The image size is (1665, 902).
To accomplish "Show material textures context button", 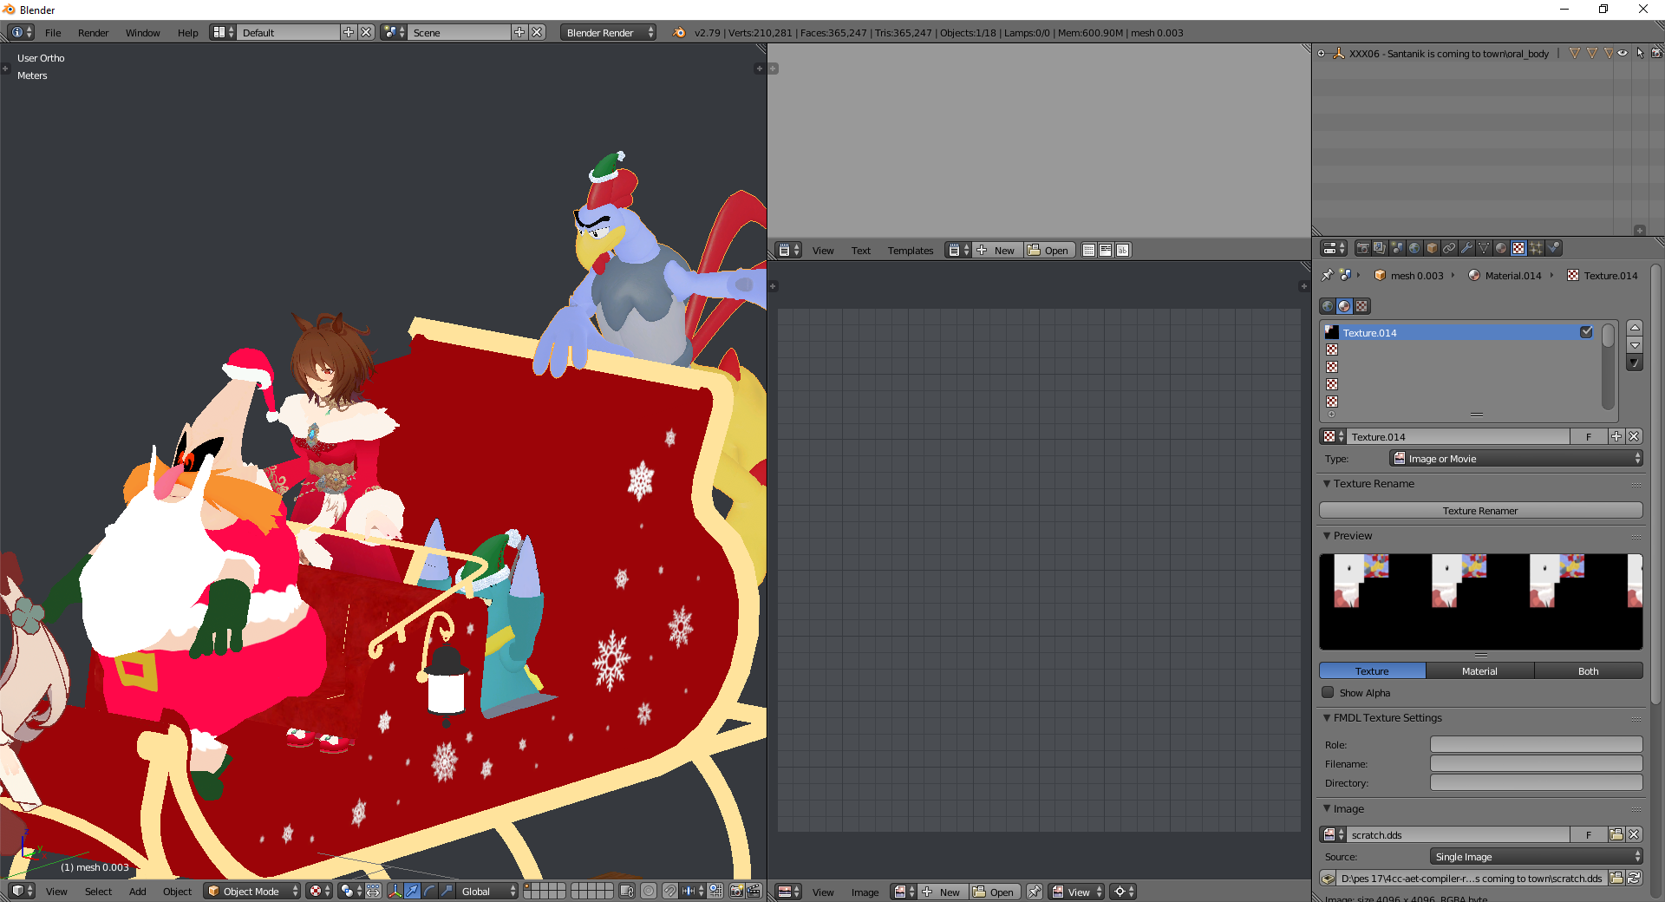I will coord(1344,306).
